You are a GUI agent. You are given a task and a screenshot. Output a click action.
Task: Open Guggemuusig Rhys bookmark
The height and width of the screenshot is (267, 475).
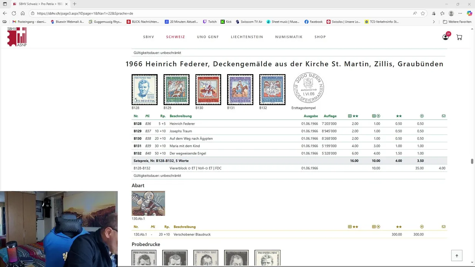pos(106,22)
